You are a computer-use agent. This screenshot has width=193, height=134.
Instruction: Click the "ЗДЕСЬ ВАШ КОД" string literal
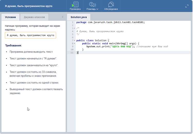tap(121, 47)
